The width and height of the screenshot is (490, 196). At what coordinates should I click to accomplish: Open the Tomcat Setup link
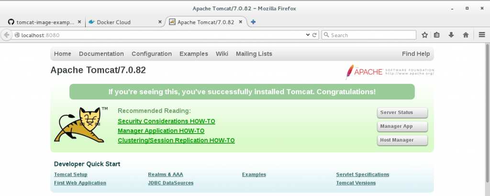[x=71, y=175]
